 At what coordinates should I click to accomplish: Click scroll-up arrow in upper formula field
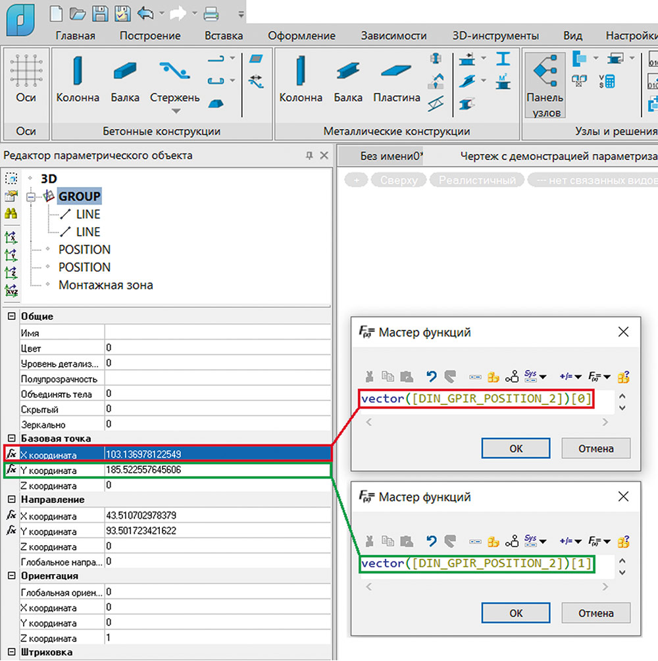tap(622, 396)
